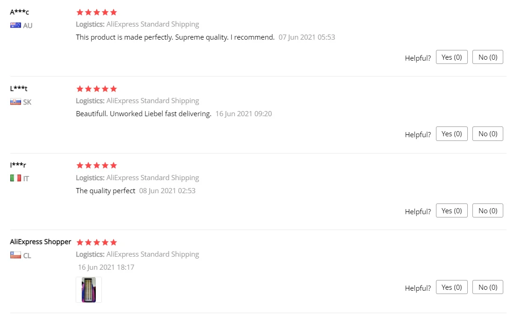Viewport: 514px width, 315px height.
Task: Click the Australian flag icon next to AU
Action: (x=15, y=25)
